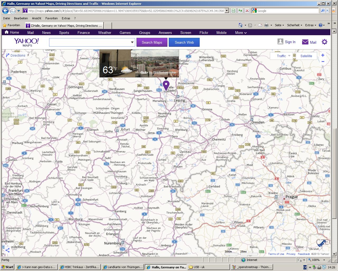Click the IE print icon
Viewport: 338px width, 271px height.
(266, 25)
